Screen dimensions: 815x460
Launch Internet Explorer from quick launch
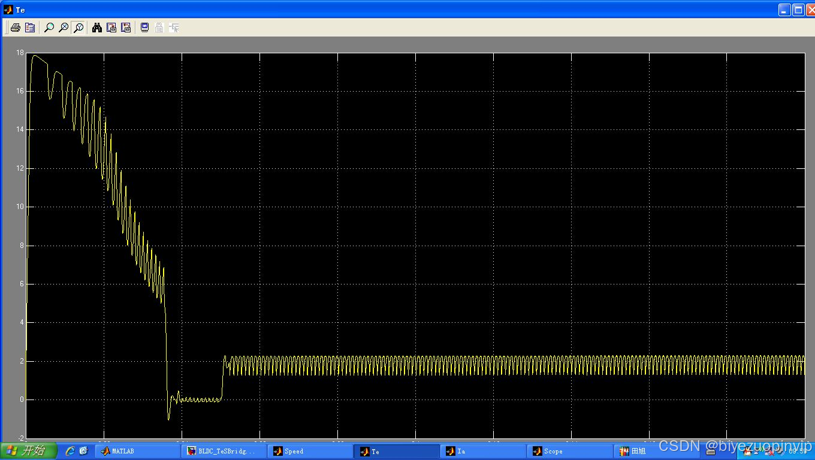[70, 451]
